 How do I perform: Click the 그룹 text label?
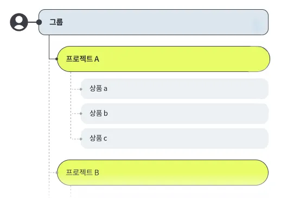coord(56,22)
